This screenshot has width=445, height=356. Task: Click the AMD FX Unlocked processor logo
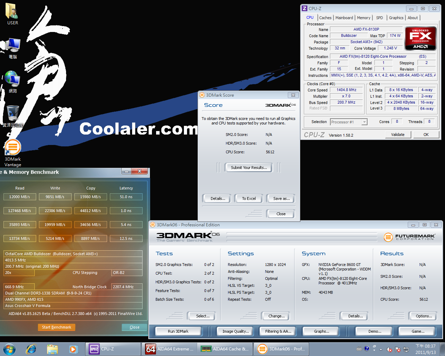420,38
